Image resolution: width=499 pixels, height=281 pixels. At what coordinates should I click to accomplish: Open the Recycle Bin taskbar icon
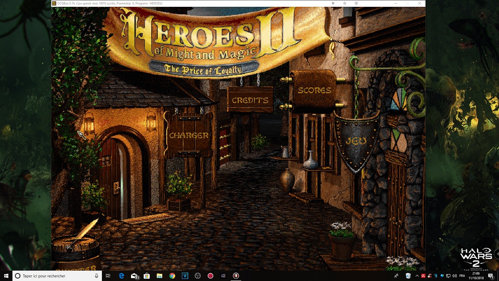tap(408, 276)
